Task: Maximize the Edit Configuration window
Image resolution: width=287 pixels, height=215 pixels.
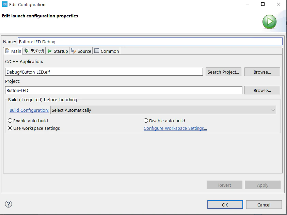Action: 263,4
